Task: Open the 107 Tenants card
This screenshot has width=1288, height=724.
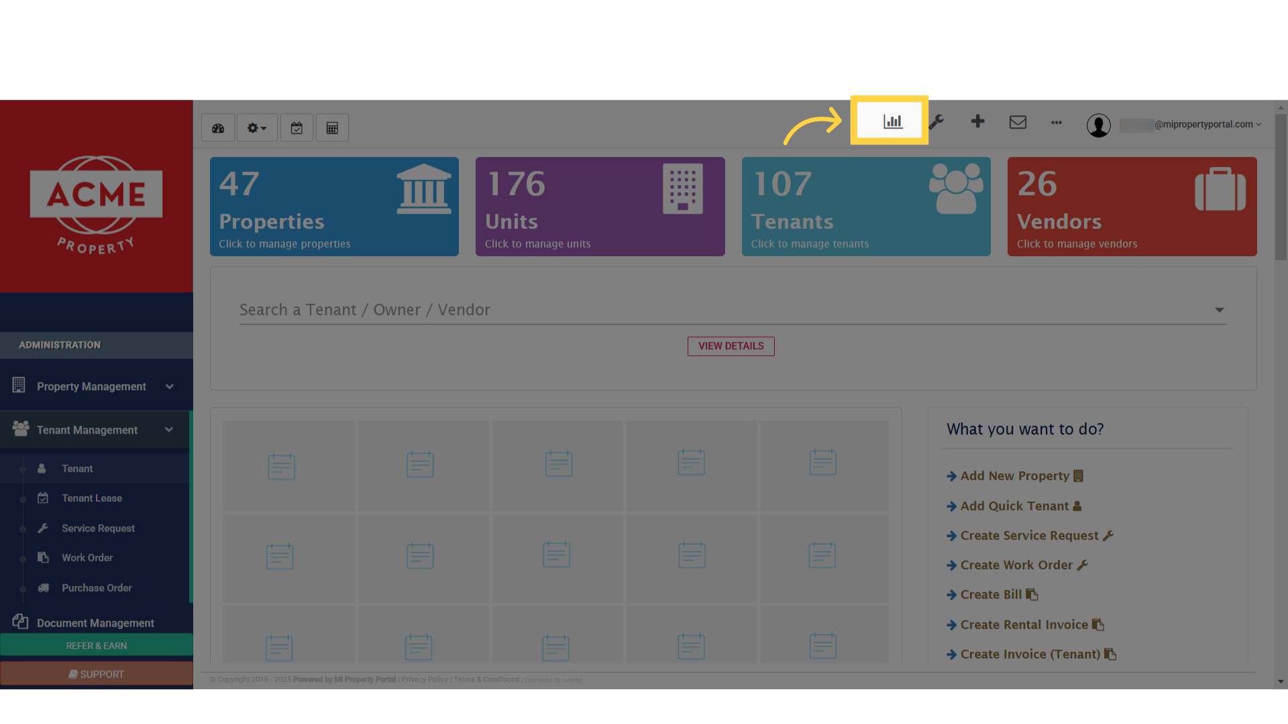Action: click(866, 206)
